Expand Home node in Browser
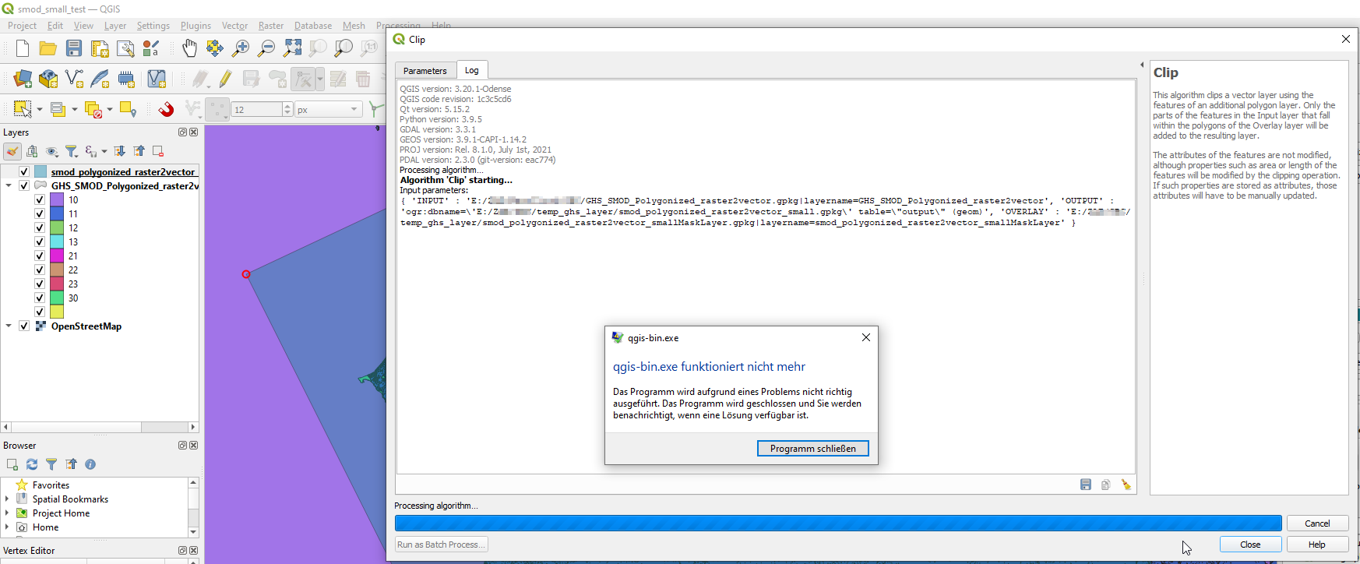The height and width of the screenshot is (564, 1360). 8,527
